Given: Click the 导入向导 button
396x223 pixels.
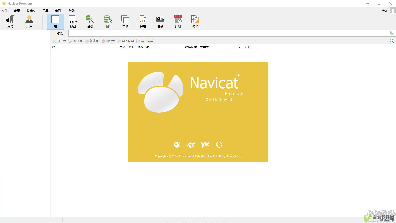Looking at the screenshot, I should [126, 41].
